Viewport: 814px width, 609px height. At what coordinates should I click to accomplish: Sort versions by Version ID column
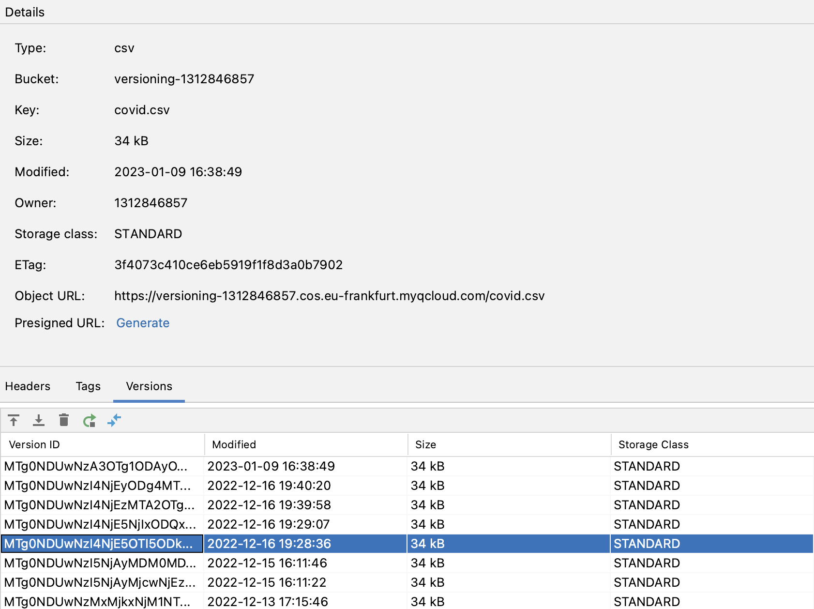click(x=33, y=444)
